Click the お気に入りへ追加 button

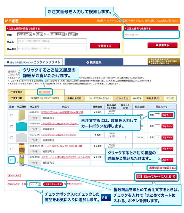[x=53, y=185]
